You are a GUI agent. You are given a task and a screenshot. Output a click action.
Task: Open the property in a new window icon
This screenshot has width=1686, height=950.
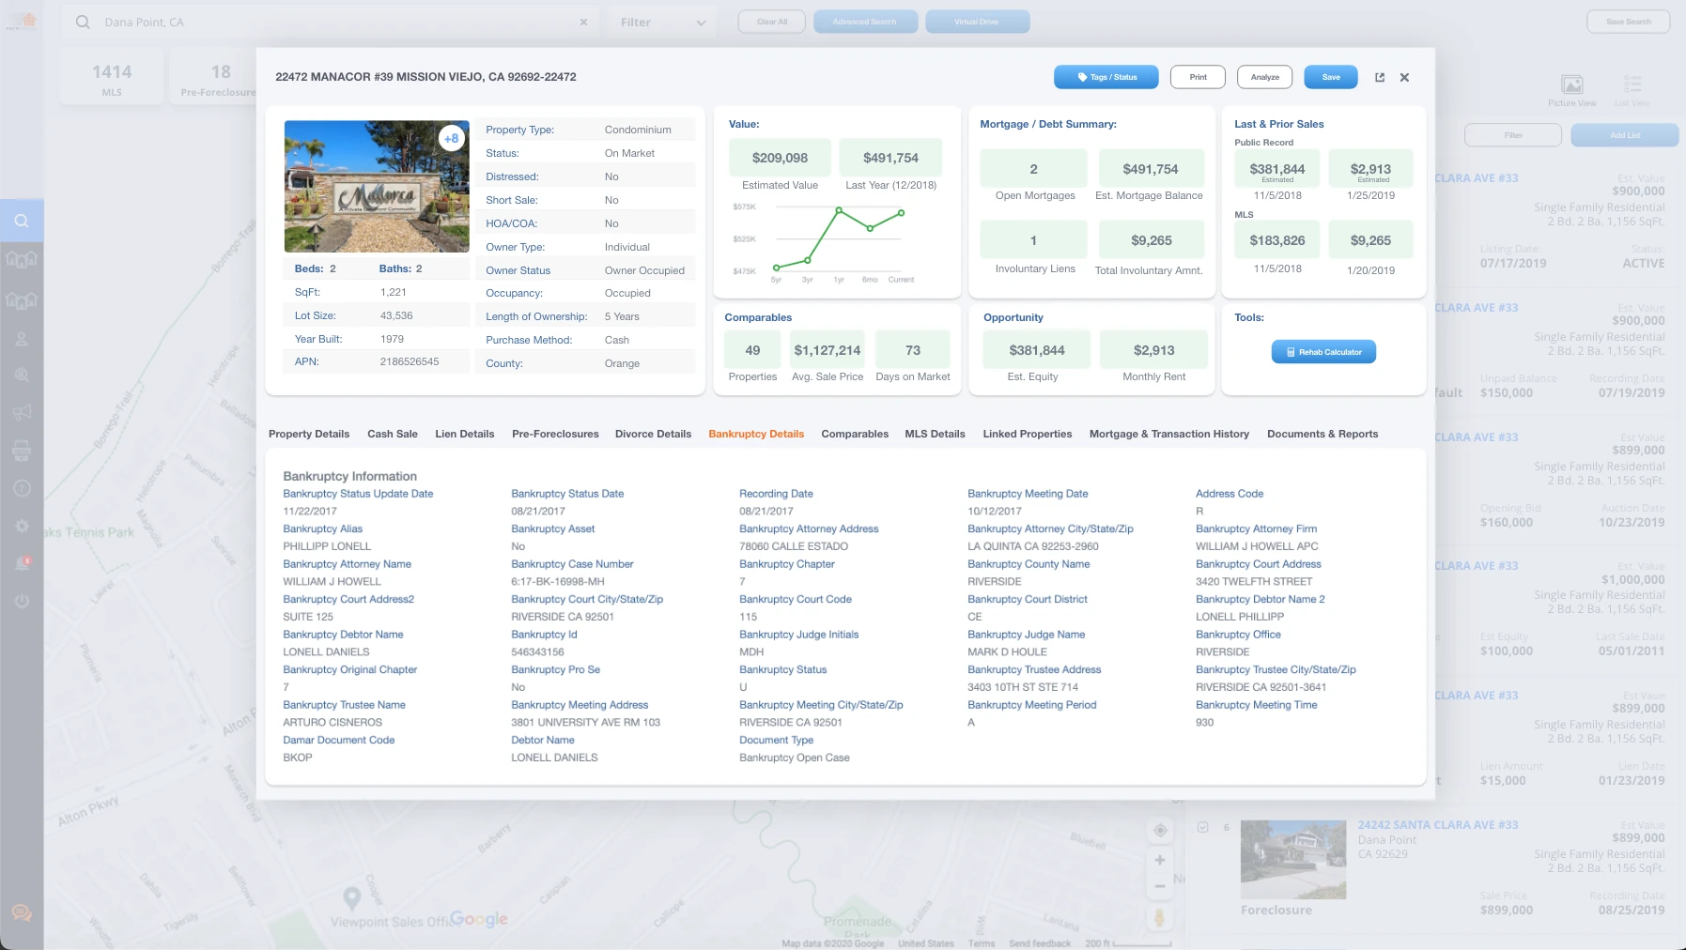[1380, 77]
